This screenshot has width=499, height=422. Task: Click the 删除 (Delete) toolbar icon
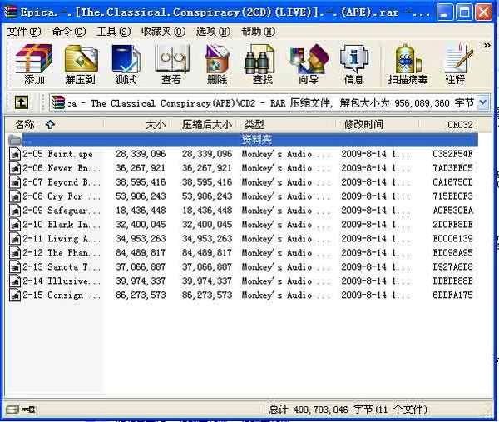[x=217, y=65]
